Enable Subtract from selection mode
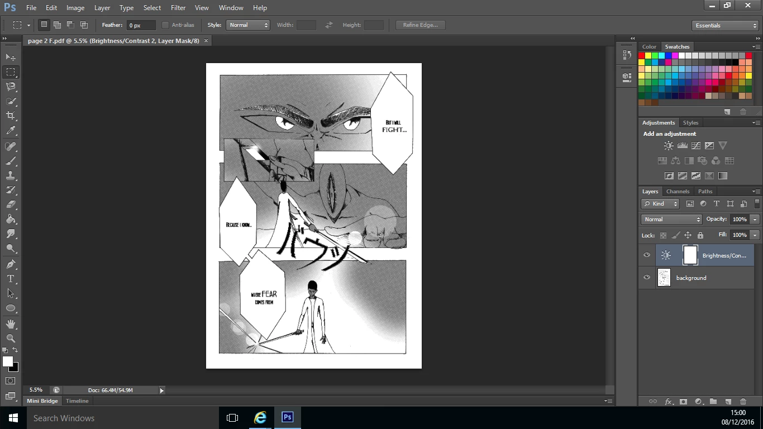Viewport: 763px width, 429px height. (70, 25)
